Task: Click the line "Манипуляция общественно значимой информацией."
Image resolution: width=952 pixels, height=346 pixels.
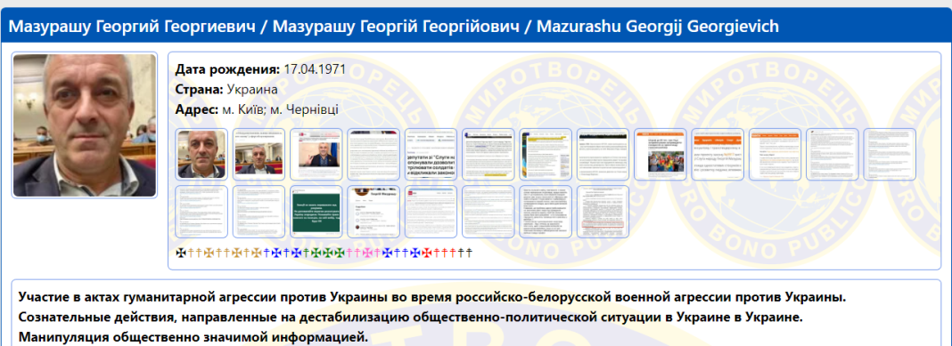Action: click(193, 337)
